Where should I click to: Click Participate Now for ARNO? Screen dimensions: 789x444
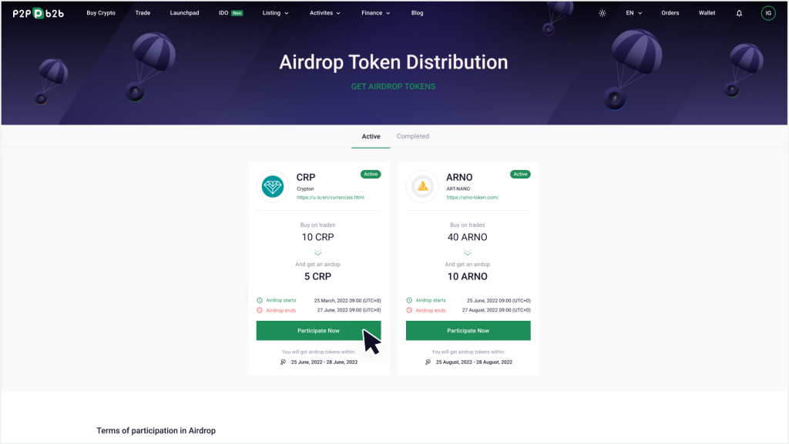click(x=468, y=330)
